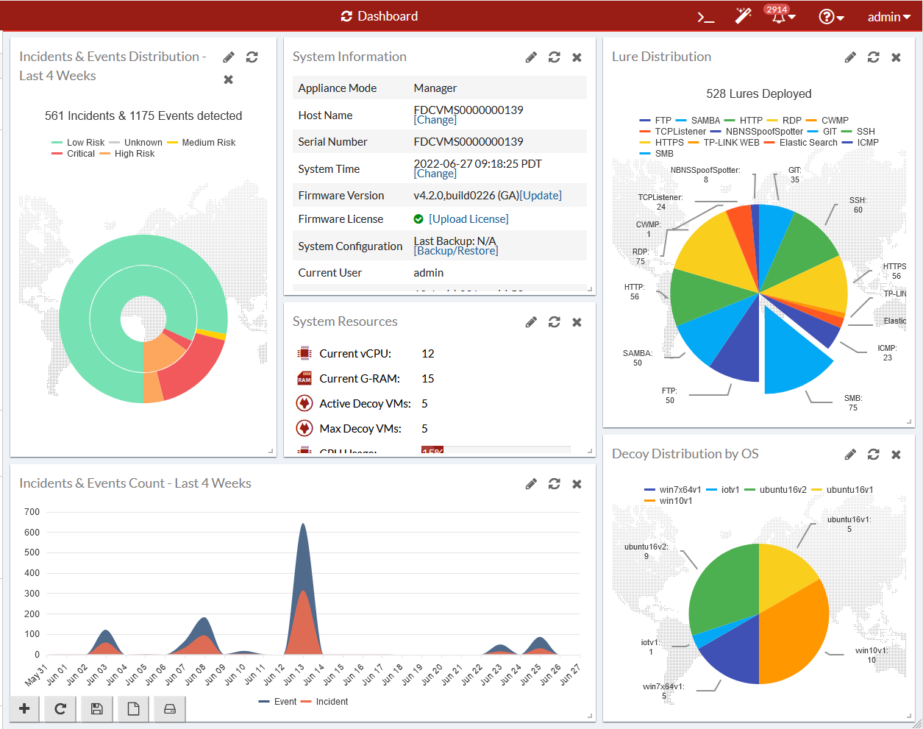Refresh the Lure Distribution widget
Image resolution: width=923 pixels, height=729 pixels.
click(x=873, y=57)
